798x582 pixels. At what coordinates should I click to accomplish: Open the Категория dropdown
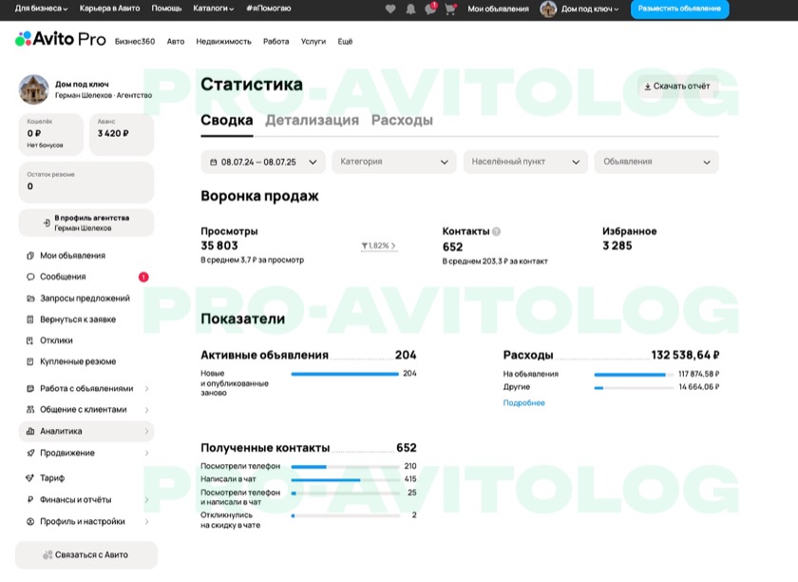pos(394,162)
